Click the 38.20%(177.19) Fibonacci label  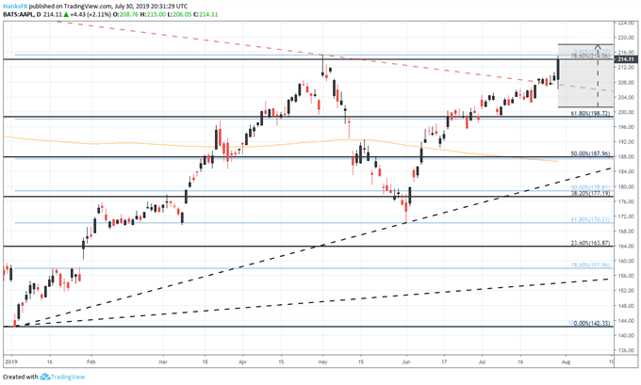590,193
